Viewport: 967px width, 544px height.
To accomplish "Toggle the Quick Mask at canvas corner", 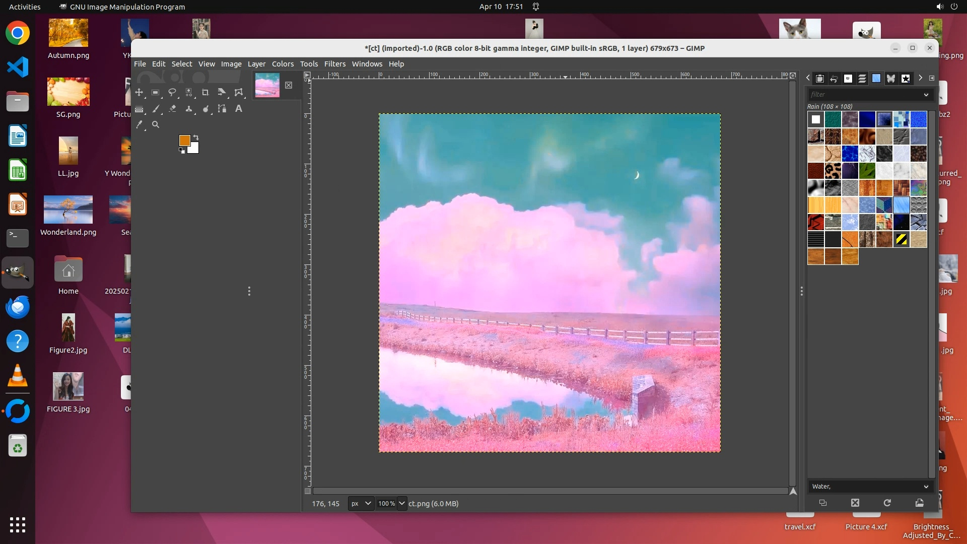I will (308, 491).
